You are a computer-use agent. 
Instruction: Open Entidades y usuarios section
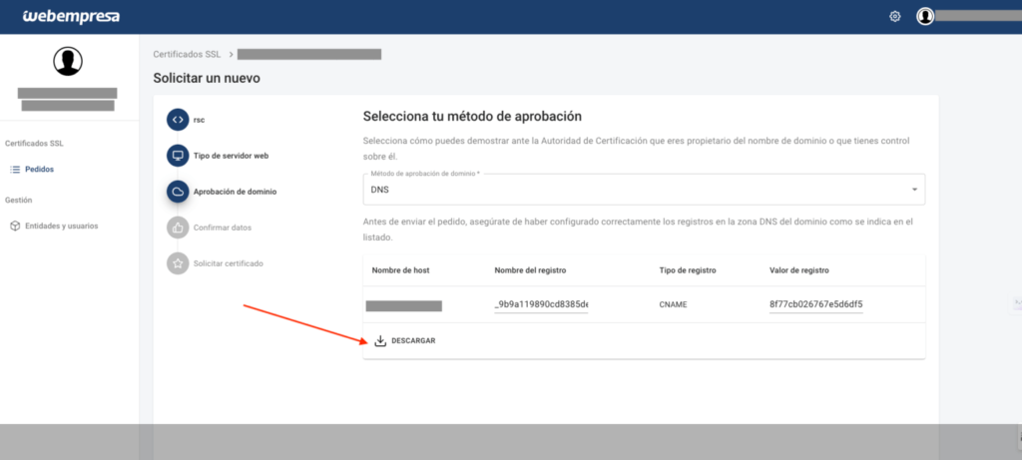[x=61, y=227]
